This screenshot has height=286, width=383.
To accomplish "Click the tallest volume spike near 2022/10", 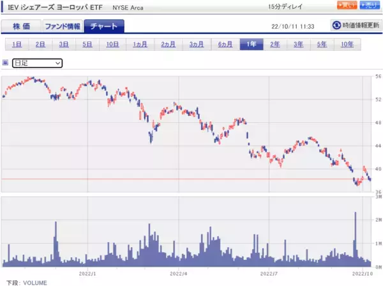I will click(x=355, y=239).
